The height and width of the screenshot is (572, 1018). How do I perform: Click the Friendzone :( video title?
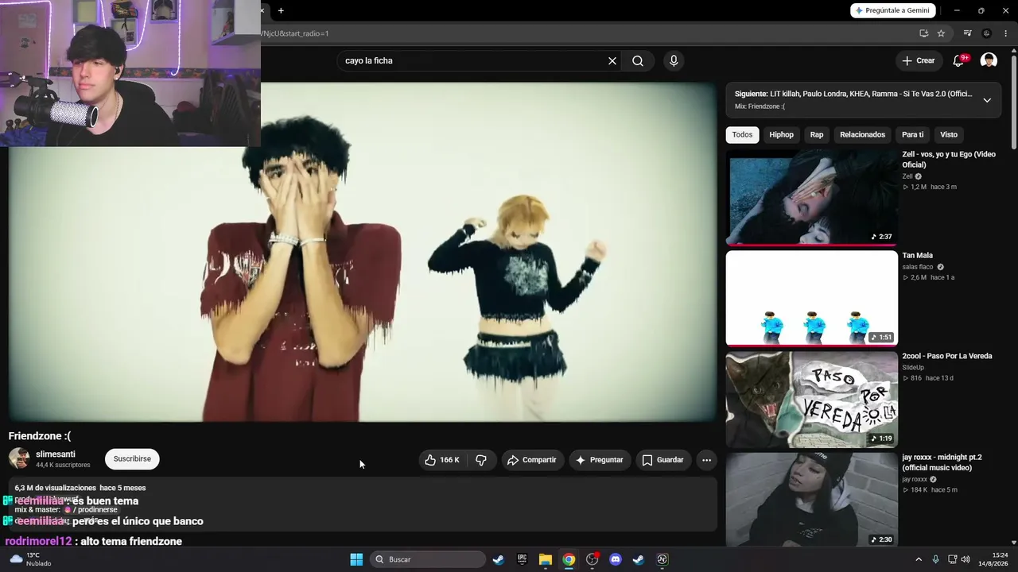(x=40, y=436)
